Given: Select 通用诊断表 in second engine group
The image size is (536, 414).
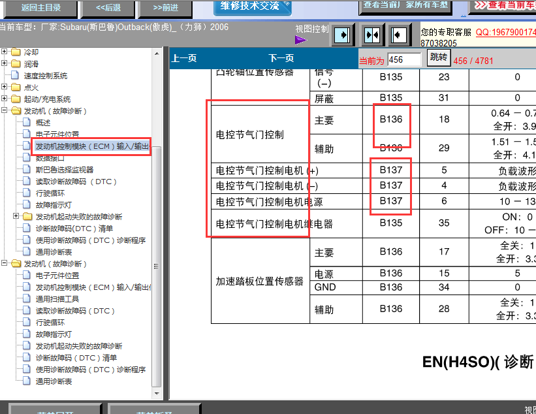Looking at the screenshot, I should pos(54,381).
